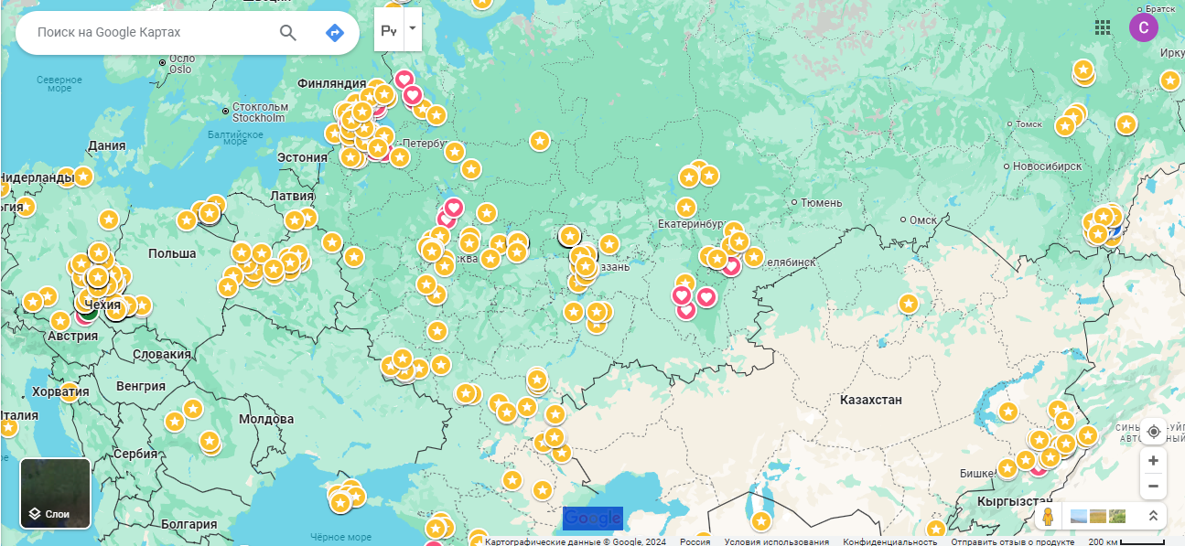Open Условия использования link
This screenshot has height=546, width=1185.
(x=777, y=541)
